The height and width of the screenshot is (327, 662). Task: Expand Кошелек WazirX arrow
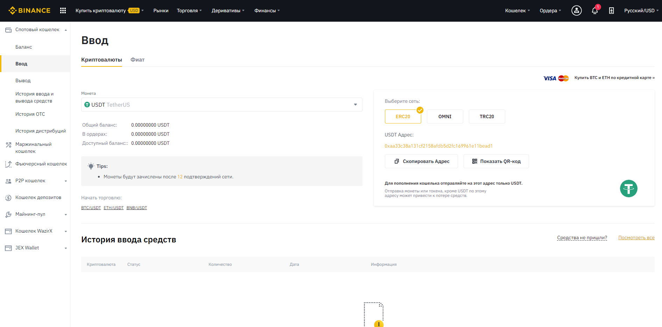point(66,232)
